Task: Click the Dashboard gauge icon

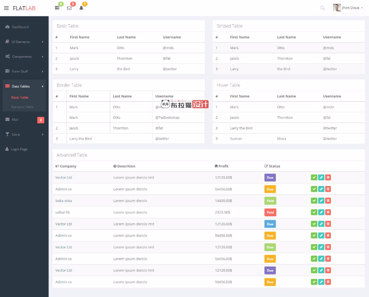Action: click(7, 27)
